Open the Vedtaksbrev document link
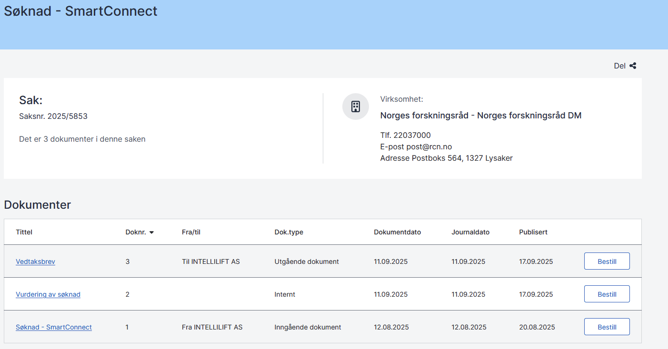The image size is (668, 349). [35, 262]
